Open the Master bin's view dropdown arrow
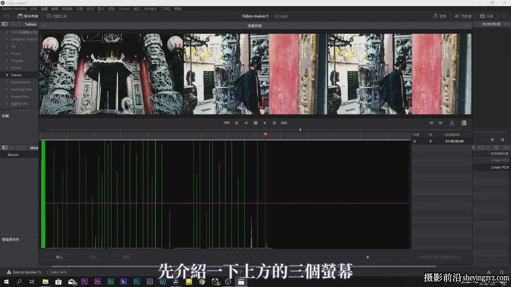This screenshot has width=511, height=287. click(11, 148)
